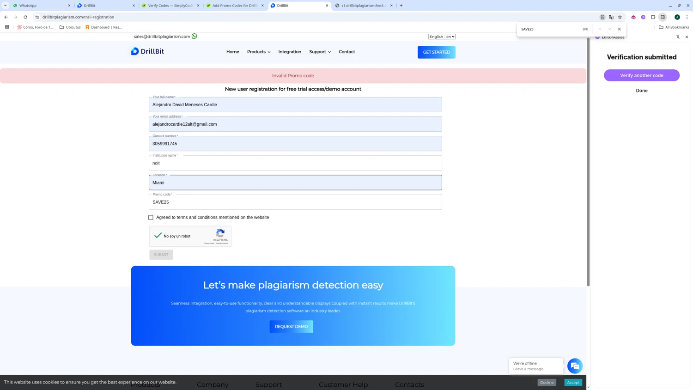This screenshot has width=693, height=390.
Task: Open the Extensions puzzle icon
Action: (653, 17)
